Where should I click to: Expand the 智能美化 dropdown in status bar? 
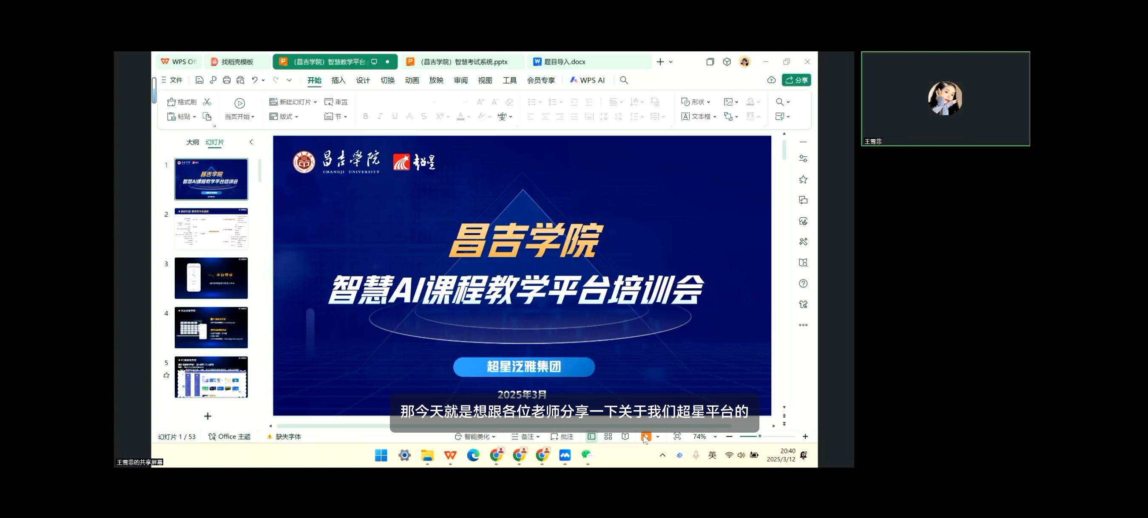(494, 436)
